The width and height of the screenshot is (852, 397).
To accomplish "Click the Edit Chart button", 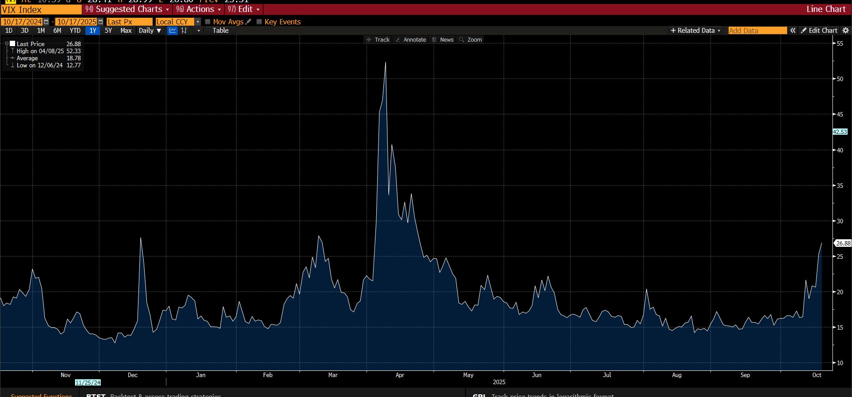I will (819, 31).
